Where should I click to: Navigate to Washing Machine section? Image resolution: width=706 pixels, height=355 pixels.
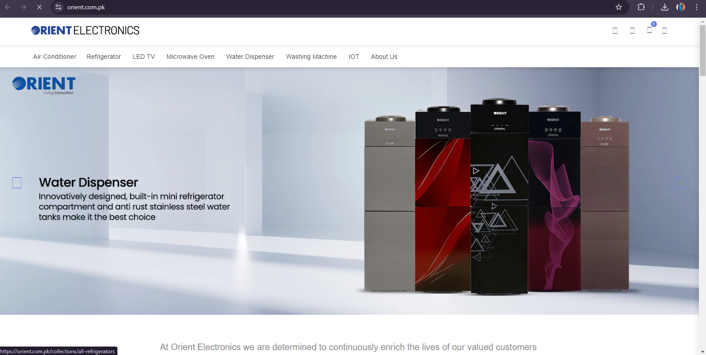(x=311, y=57)
